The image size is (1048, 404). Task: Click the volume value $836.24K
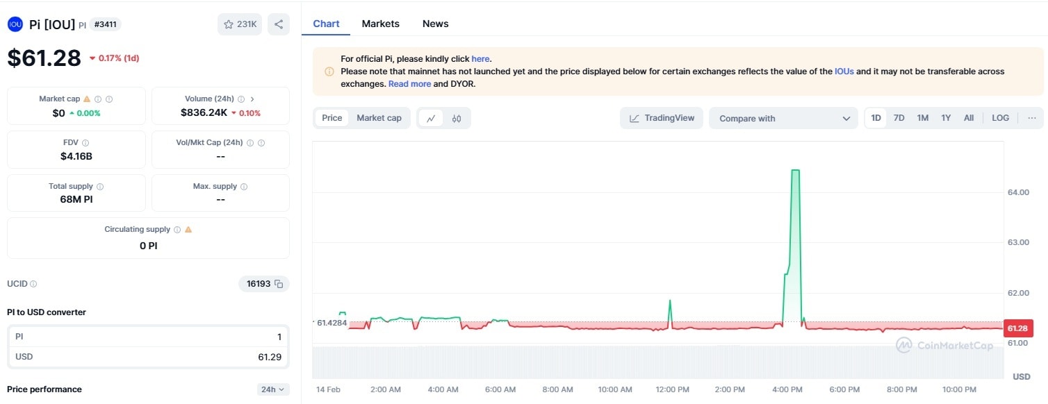(204, 112)
